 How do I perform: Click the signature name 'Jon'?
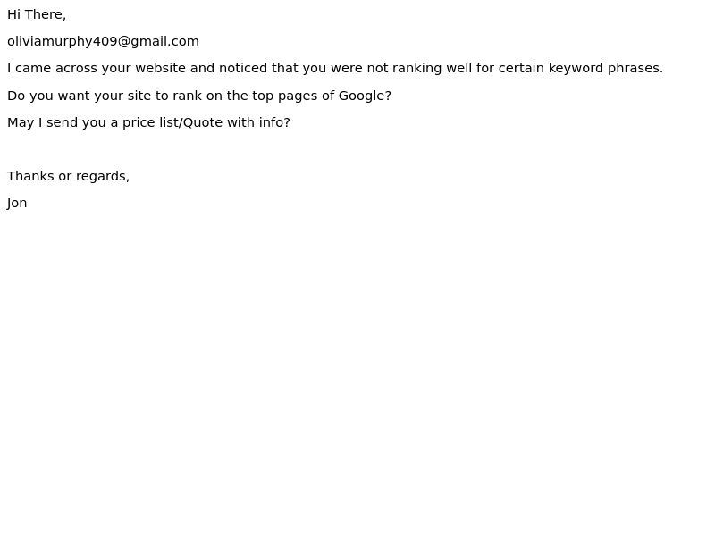(x=17, y=204)
